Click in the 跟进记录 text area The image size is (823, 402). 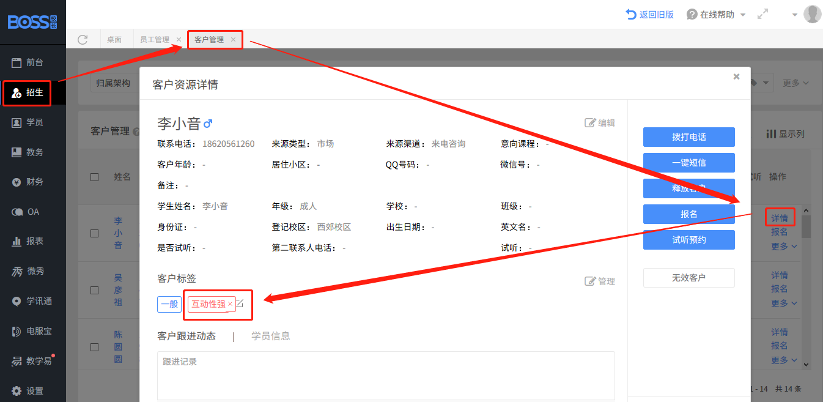coord(386,376)
